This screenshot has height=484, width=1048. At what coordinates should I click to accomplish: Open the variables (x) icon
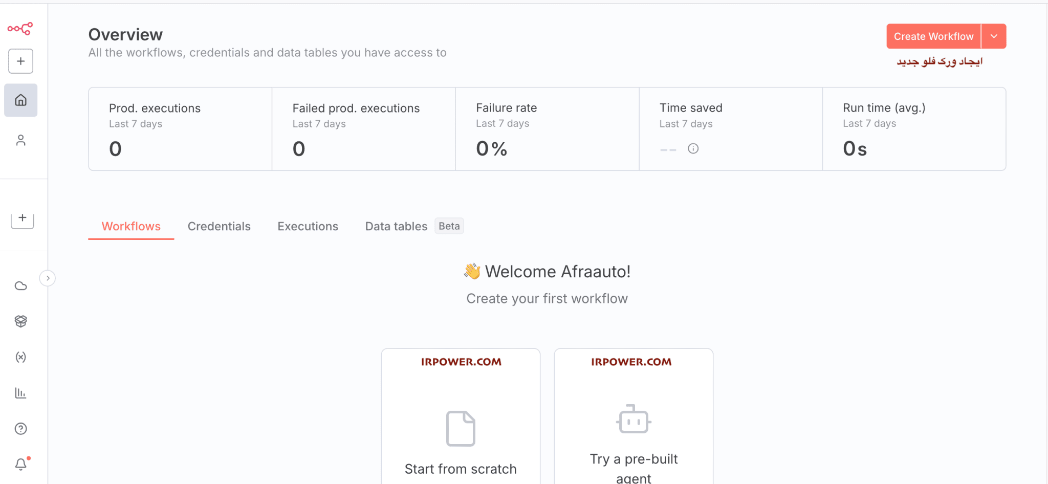pyautogui.click(x=21, y=357)
